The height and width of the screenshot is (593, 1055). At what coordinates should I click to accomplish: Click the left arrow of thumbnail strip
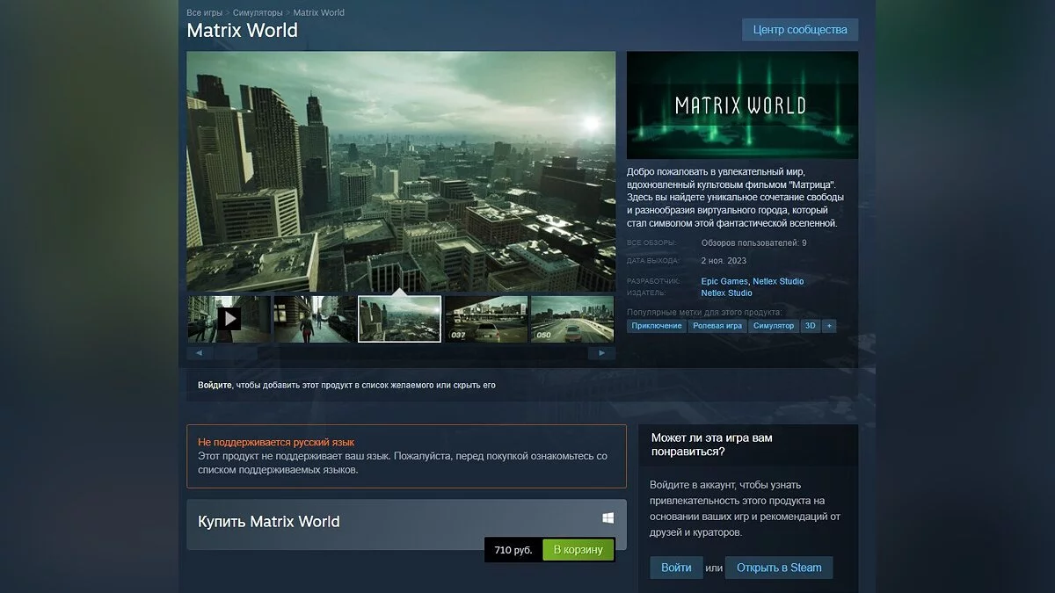click(200, 353)
